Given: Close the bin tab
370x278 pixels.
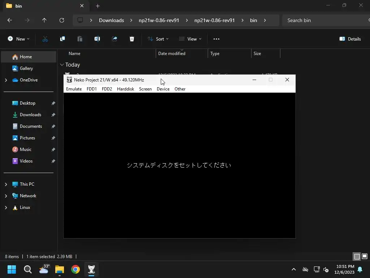Looking at the screenshot, I should (82, 6).
